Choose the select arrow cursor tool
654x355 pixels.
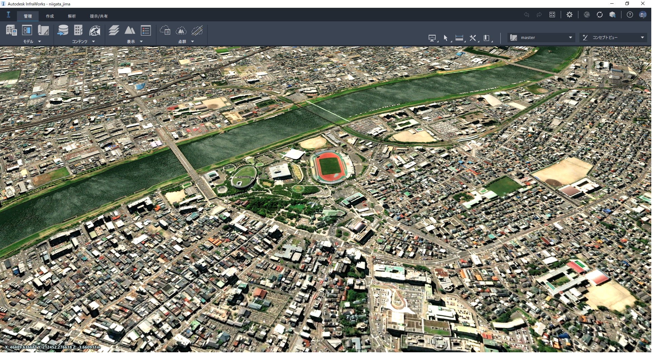(446, 38)
